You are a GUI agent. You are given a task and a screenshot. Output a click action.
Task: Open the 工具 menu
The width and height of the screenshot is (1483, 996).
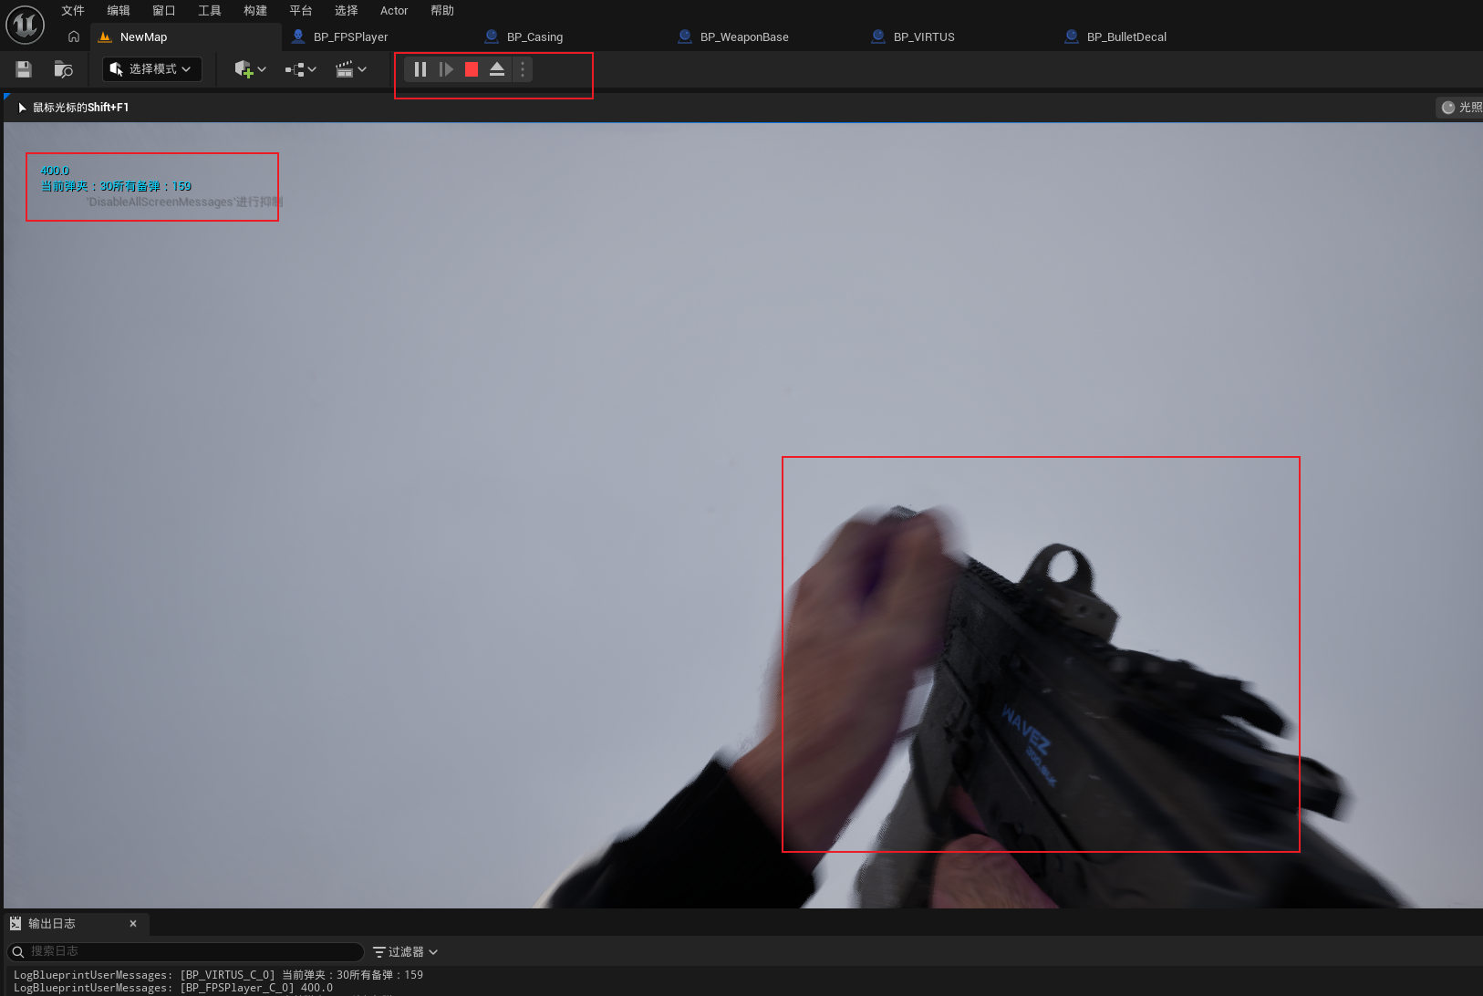pyautogui.click(x=210, y=11)
